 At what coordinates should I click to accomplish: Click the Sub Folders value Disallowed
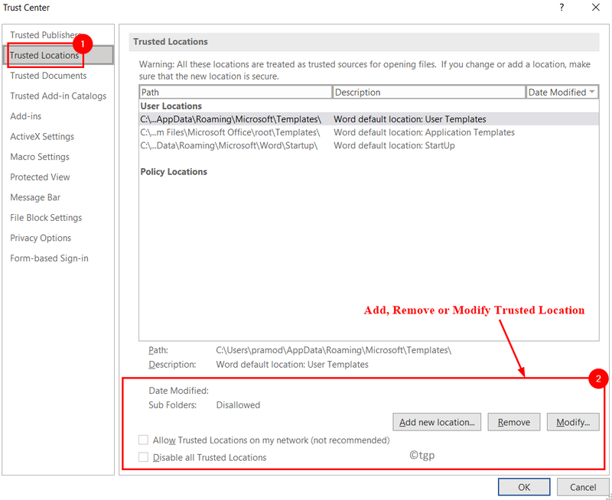238,405
